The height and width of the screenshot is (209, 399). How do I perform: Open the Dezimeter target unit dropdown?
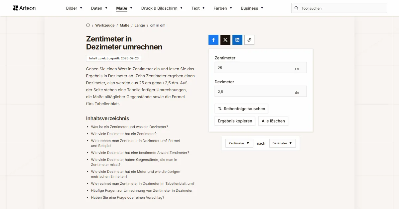tap(282, 143)
